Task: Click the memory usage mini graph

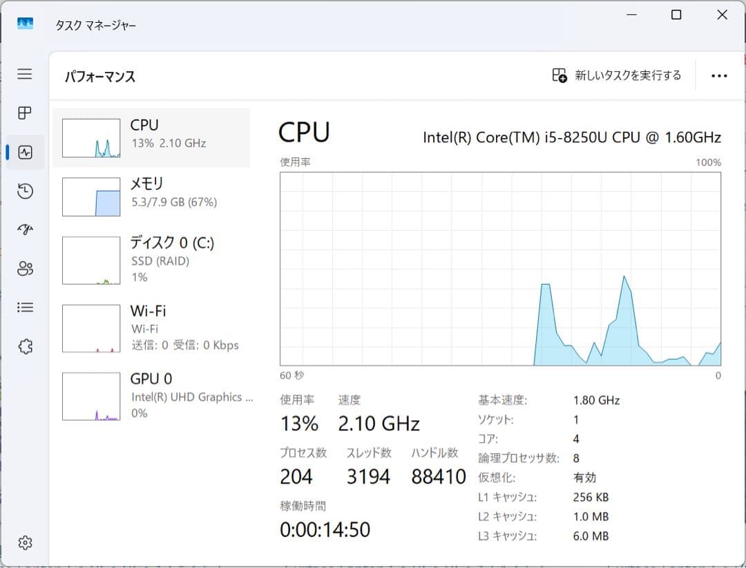Action: click(x=90, y=196)
